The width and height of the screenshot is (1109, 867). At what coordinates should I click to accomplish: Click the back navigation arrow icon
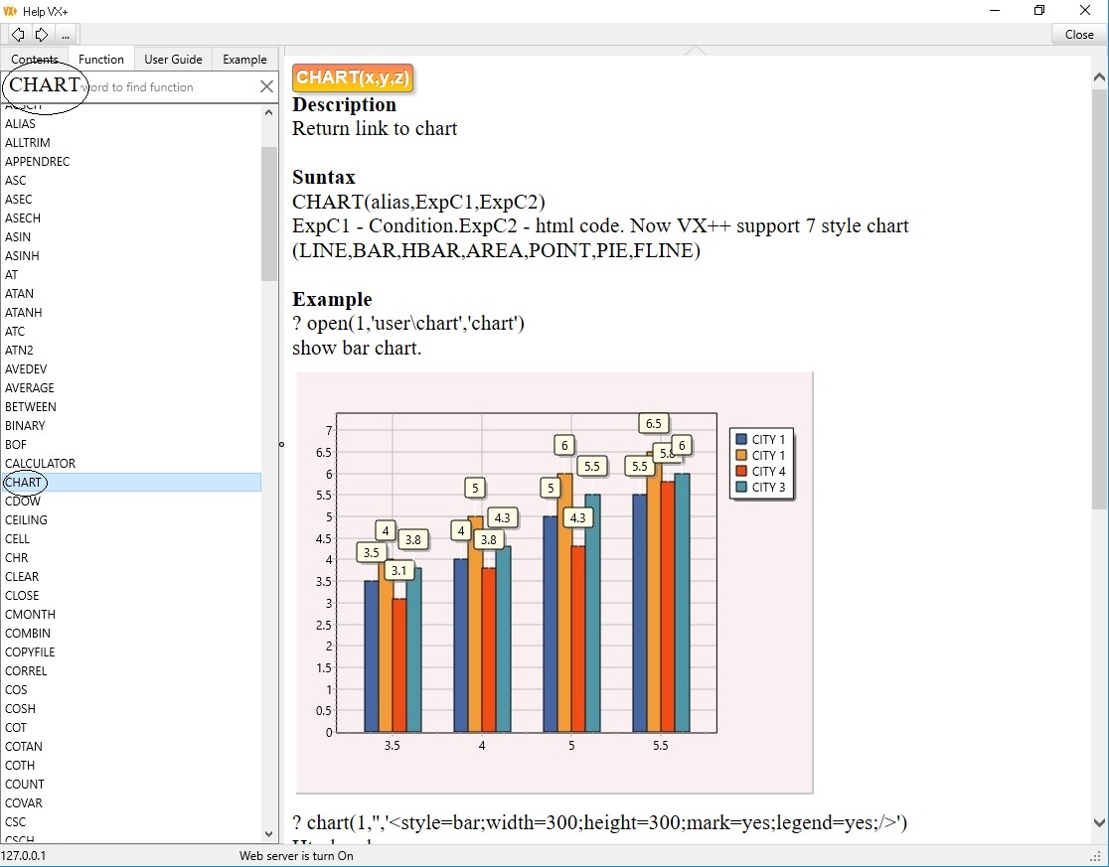pyautogui.click(x=16, y=34)
